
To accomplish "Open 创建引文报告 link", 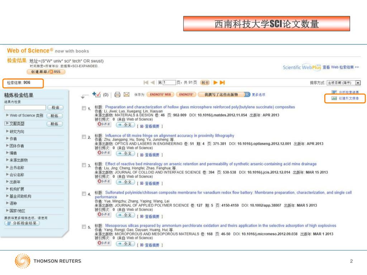I will pos(349,98).
